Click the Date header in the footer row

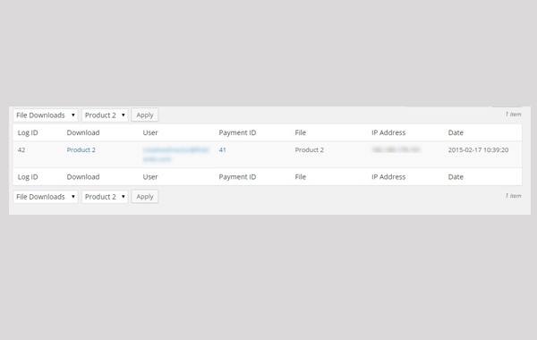click(x=456, y=177)
